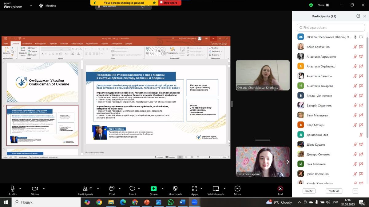Click the Find a participant search field
Viewport: 369px width, 207px height.
coord(331,28)
